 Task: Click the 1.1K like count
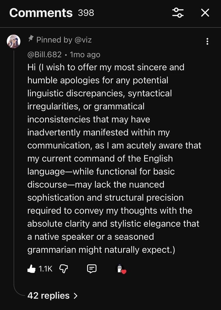click(x=45, y=269)
